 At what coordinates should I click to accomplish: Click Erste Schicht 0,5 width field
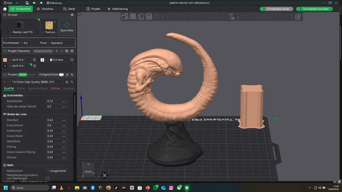coord(56,125)
